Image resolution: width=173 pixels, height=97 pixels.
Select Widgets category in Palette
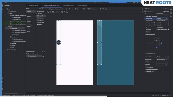(29, 19)
